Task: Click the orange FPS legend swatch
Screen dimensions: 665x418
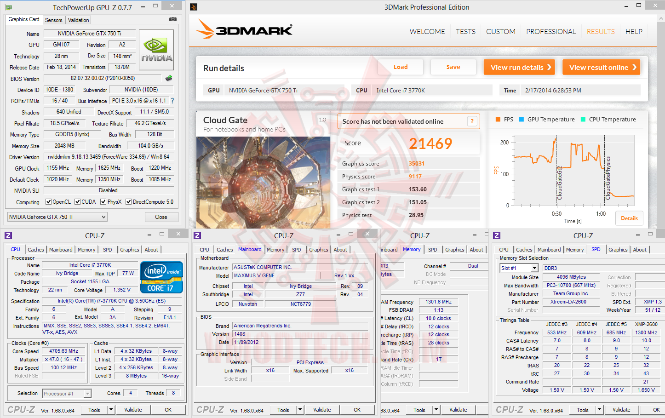Action: pyautogui.click(x=498, y=120)
